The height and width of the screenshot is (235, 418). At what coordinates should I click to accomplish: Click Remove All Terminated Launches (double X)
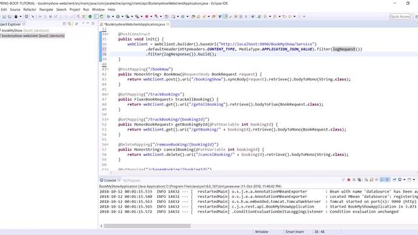click(359, 180)
